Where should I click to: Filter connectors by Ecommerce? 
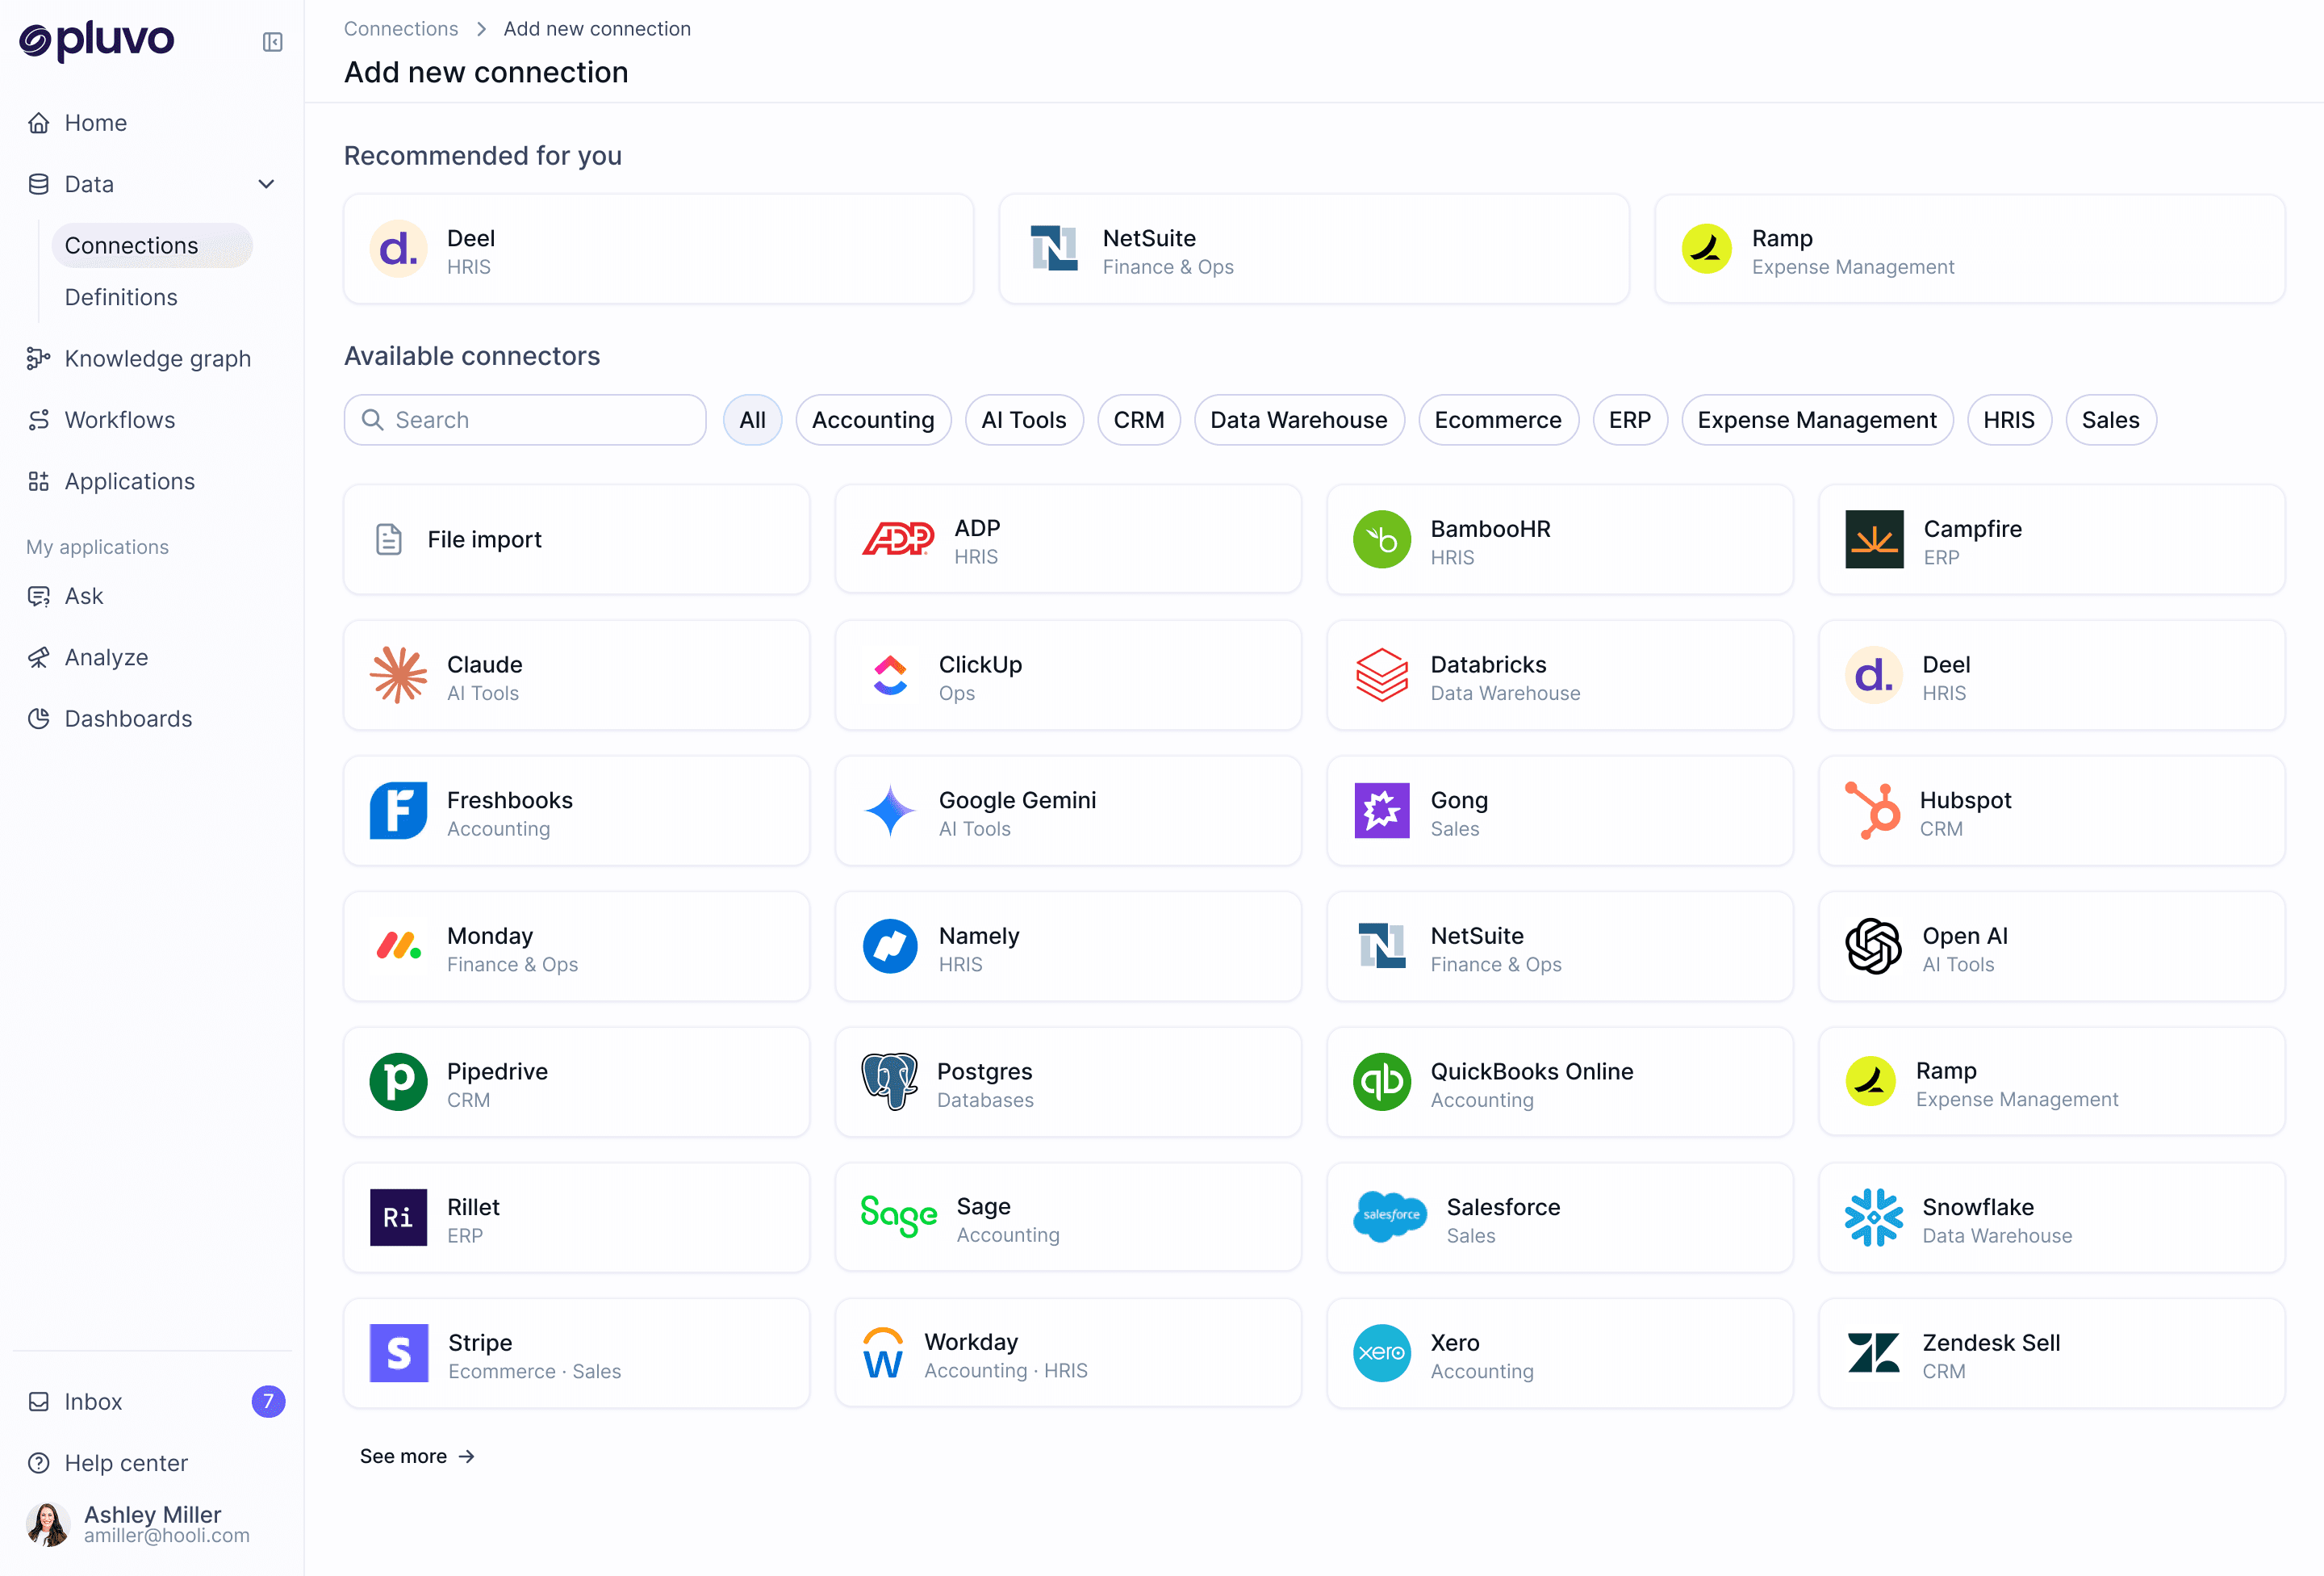click(x=1498, y=421)
